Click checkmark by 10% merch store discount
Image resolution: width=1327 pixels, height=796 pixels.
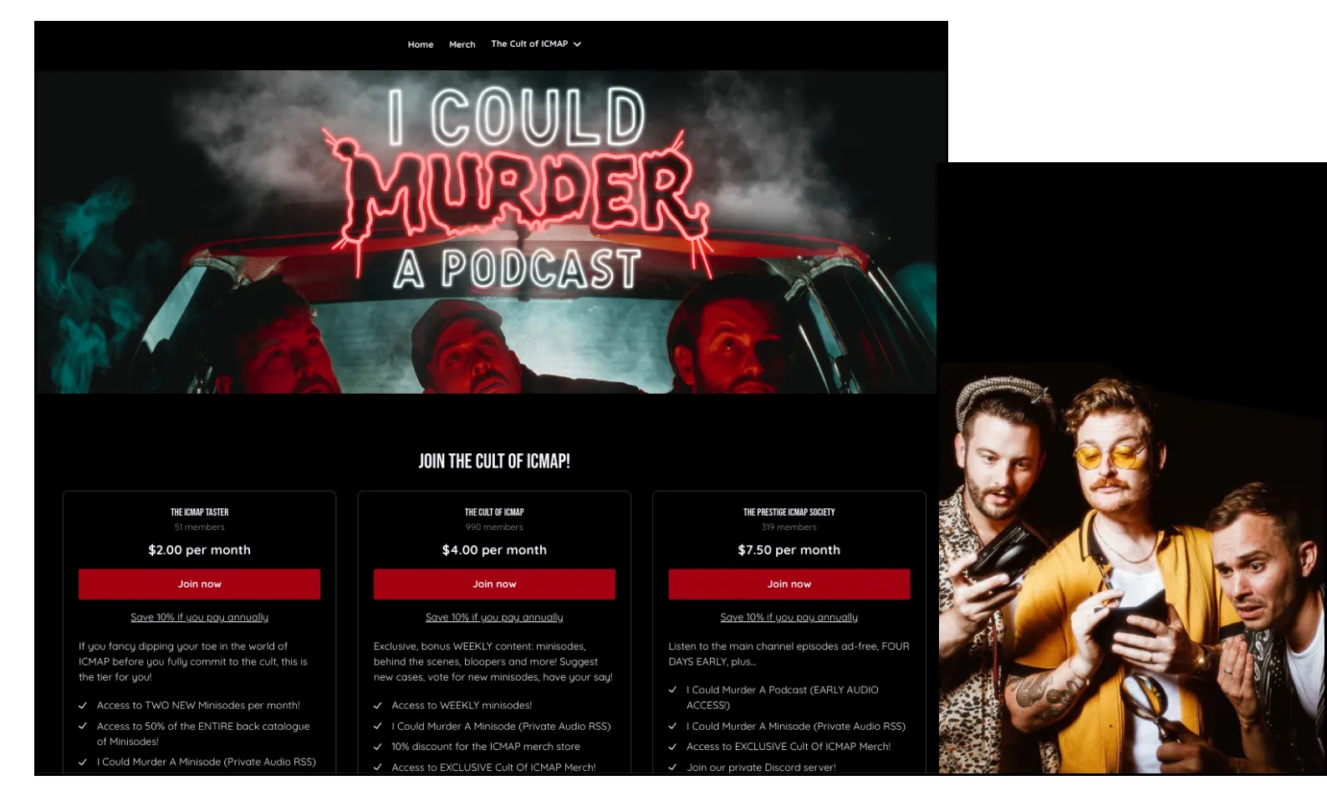pos(378,747)
